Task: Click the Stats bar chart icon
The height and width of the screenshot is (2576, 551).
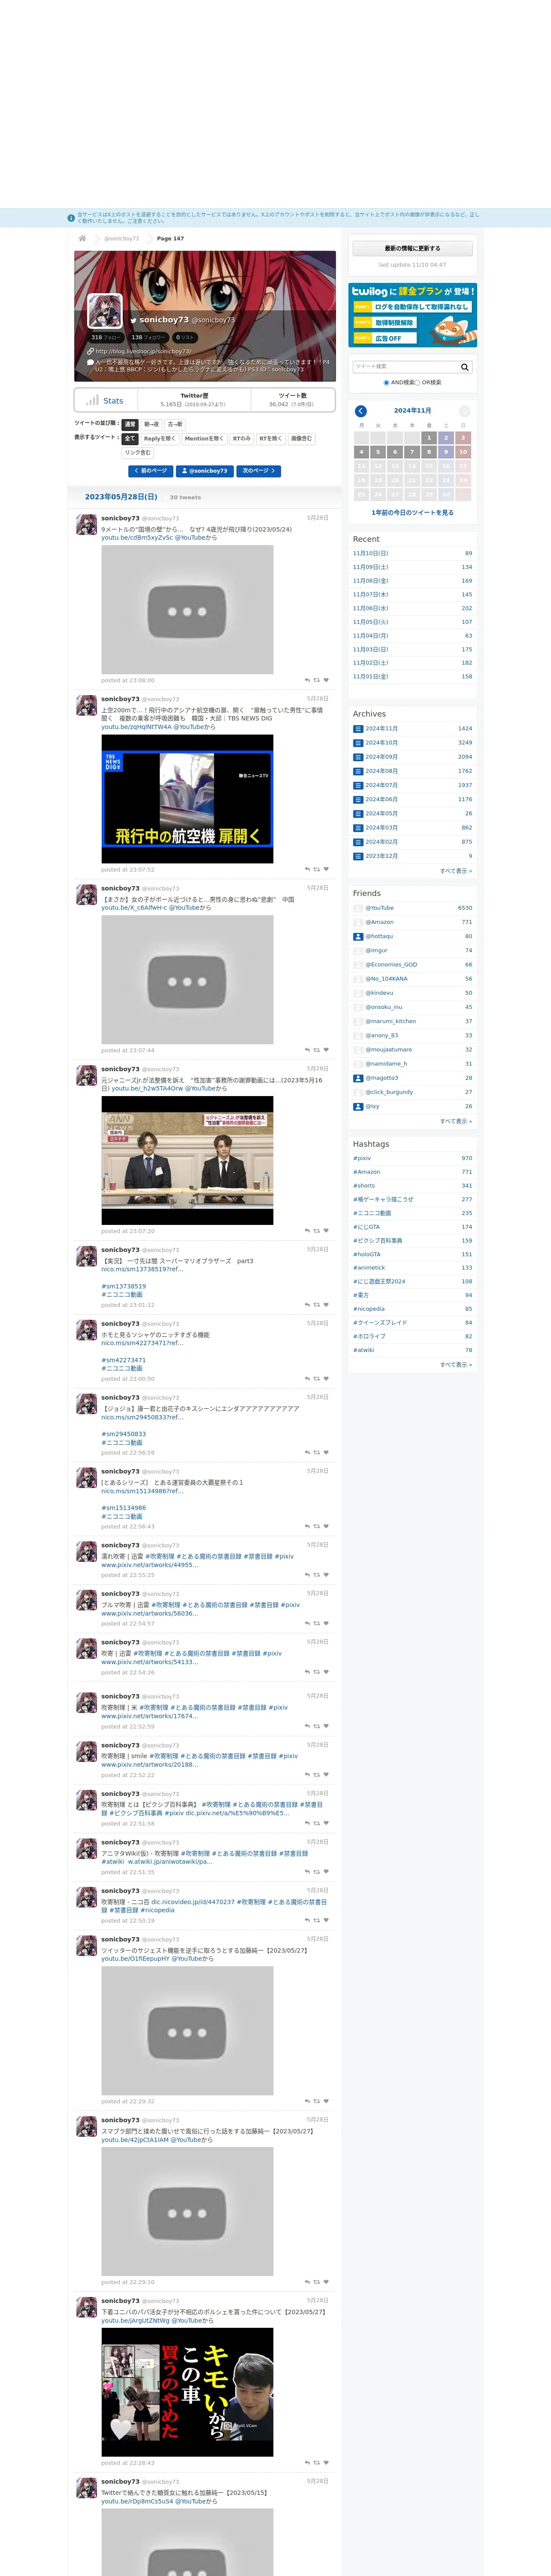Action: click(x=92, y=400)
